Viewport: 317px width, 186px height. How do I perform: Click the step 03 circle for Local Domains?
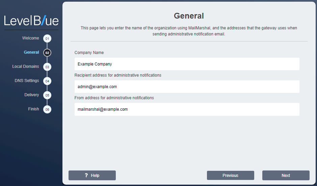click(x=47, y=67)
